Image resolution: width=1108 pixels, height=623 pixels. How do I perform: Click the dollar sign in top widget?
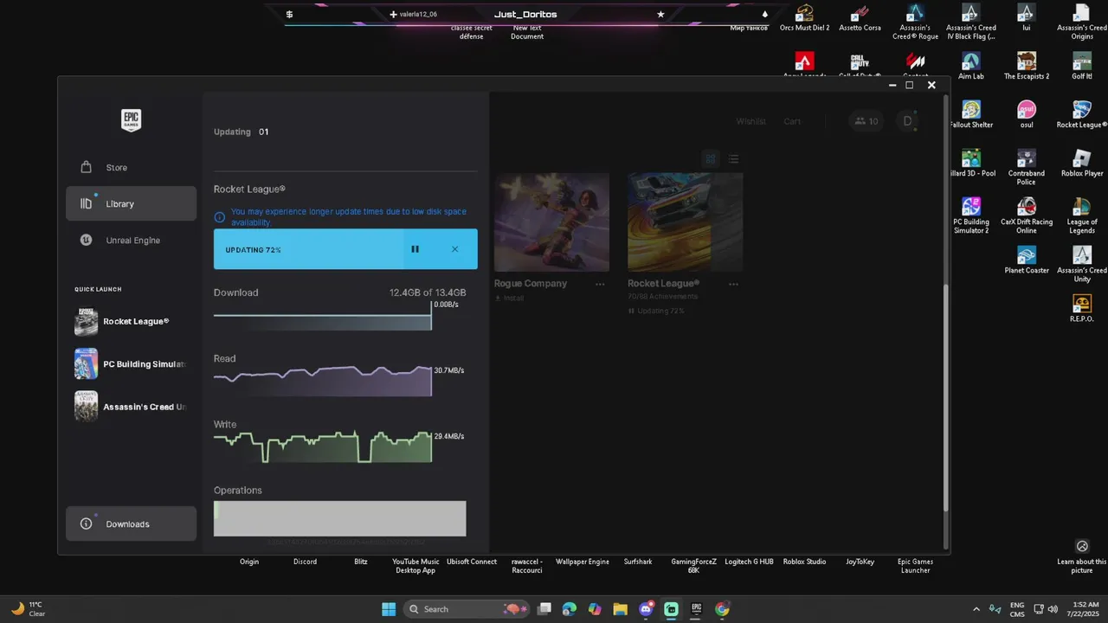click(x=289, y=14)
